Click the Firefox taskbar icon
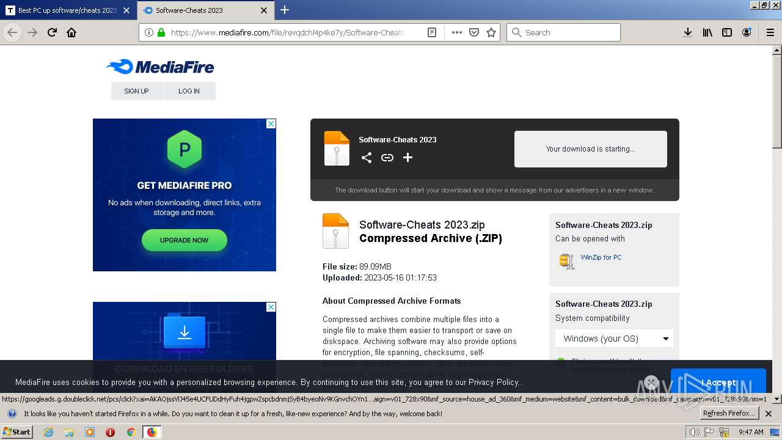 point(152,432)
